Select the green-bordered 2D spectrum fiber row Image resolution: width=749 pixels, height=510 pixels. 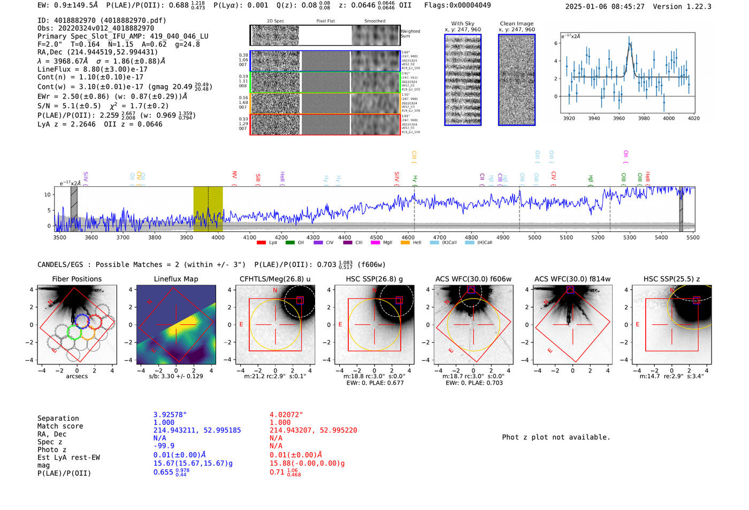tap(325, 82)
